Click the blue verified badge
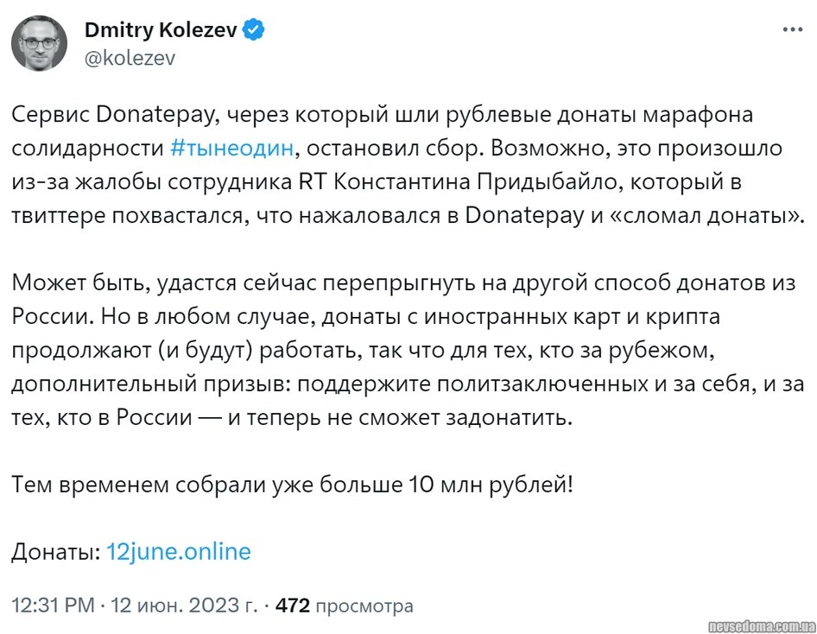This screenshot has height=634, width=817. (x=253, y=31)
